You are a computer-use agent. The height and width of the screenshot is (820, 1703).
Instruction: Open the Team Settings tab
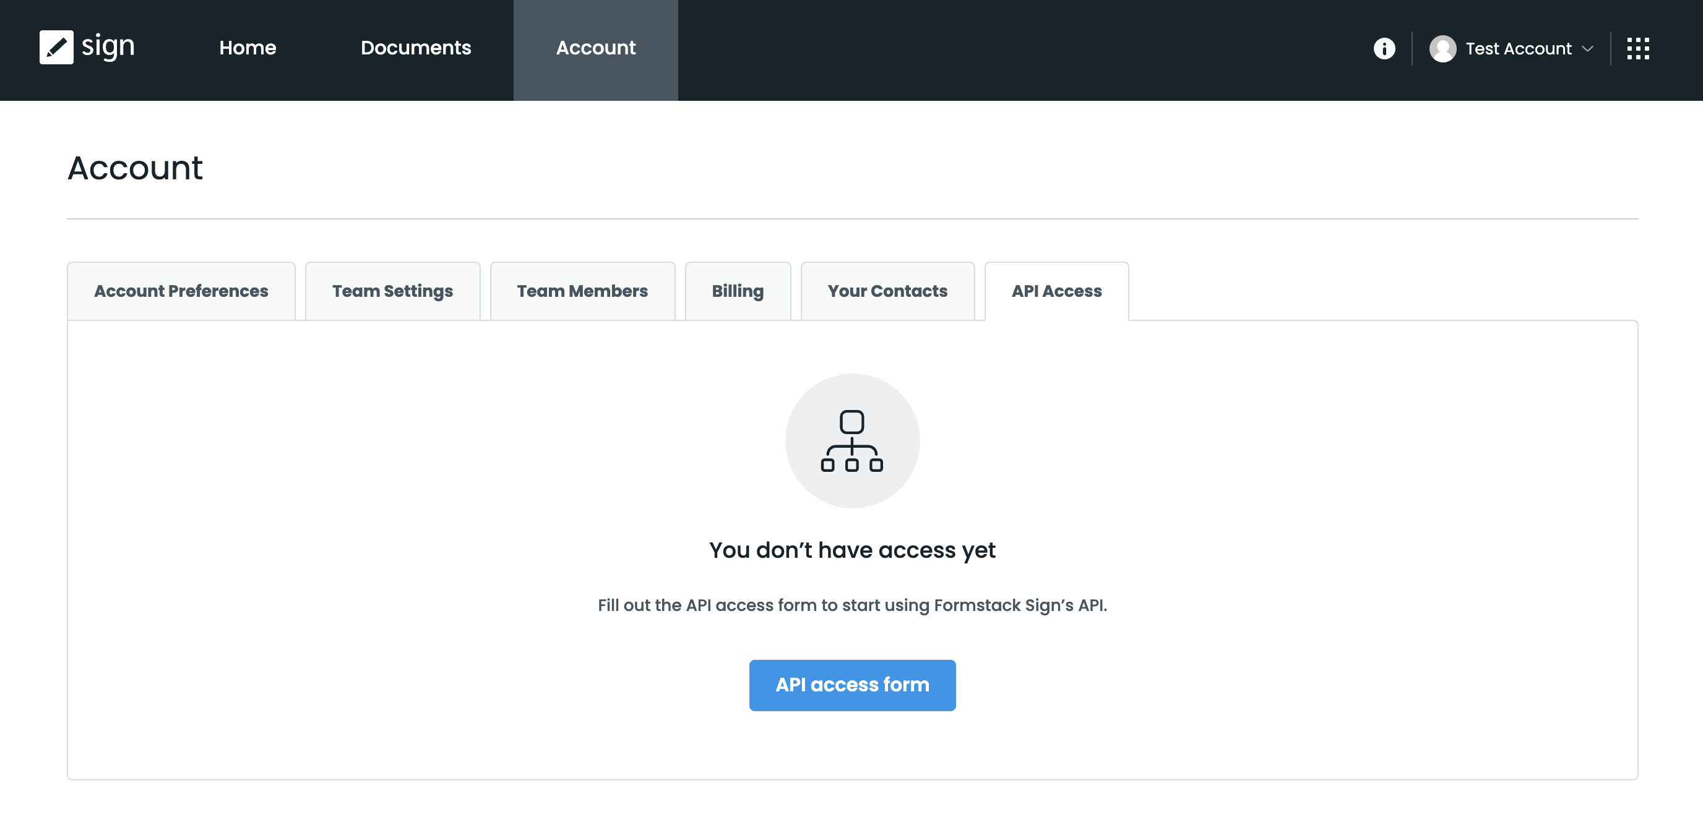pyautogui.click(x=392, y=291)
